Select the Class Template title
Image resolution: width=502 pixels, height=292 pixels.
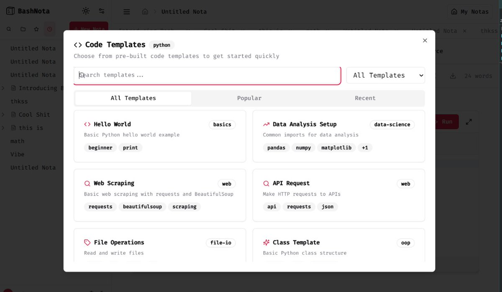point(296,242)
